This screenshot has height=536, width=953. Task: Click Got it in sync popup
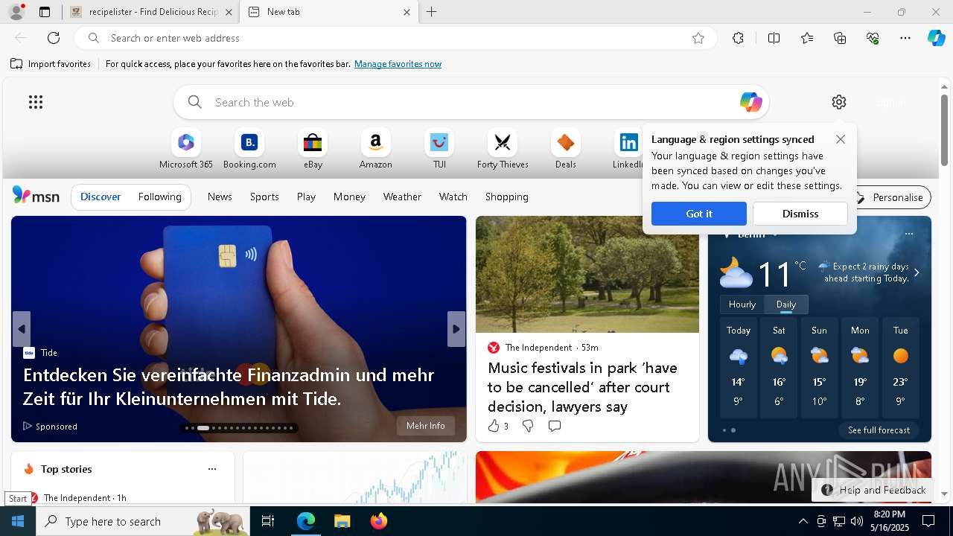(x=699, y=214)
